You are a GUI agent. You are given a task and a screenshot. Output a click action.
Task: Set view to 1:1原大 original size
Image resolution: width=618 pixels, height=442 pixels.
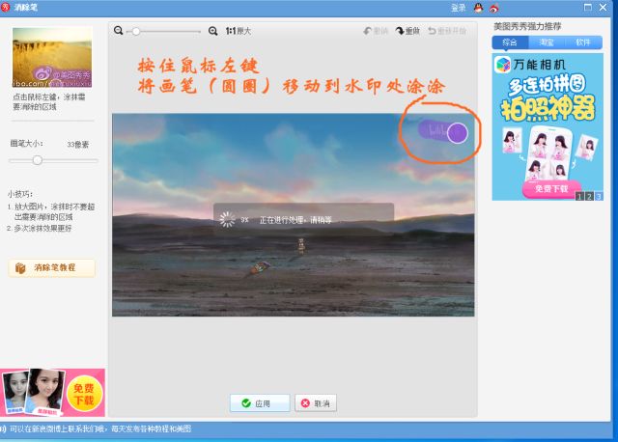click(x=239, y=31)
